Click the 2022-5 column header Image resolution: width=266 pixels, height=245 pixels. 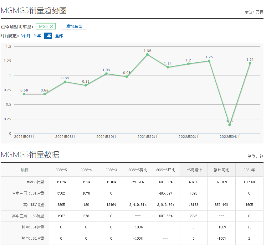[x=61, y=170]
